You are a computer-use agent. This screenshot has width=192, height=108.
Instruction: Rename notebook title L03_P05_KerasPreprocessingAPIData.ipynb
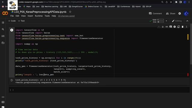40,12
